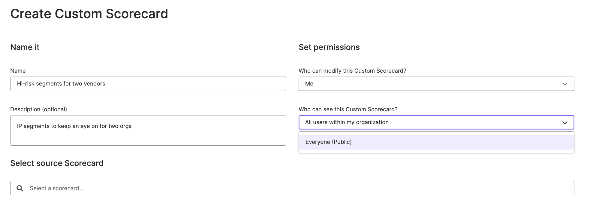Click the 'Name it' section heading
593x207 pixels.
pos(25,47)
